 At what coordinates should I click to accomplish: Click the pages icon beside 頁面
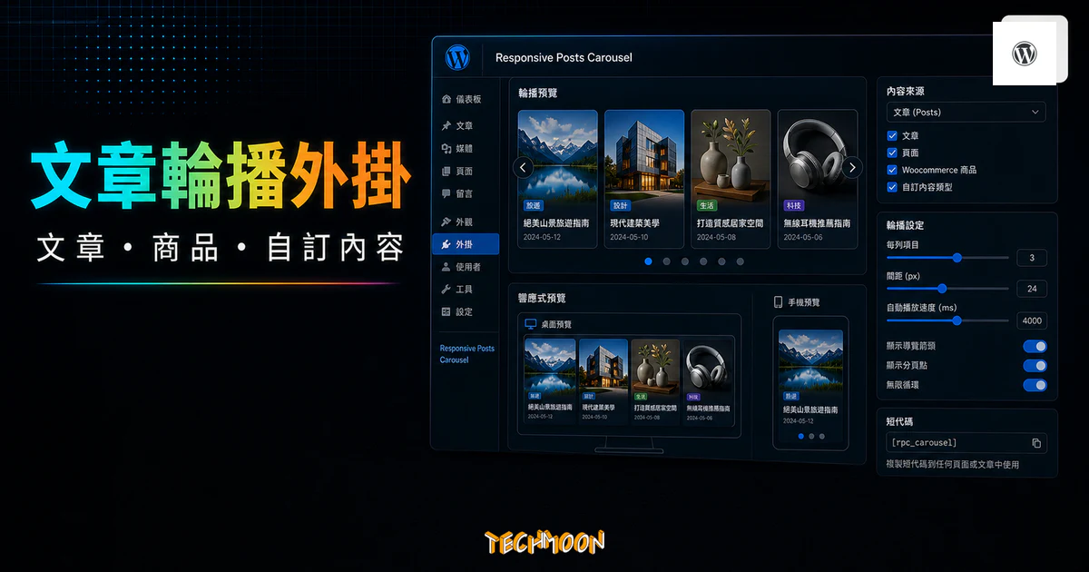click(x=446, y=171)
